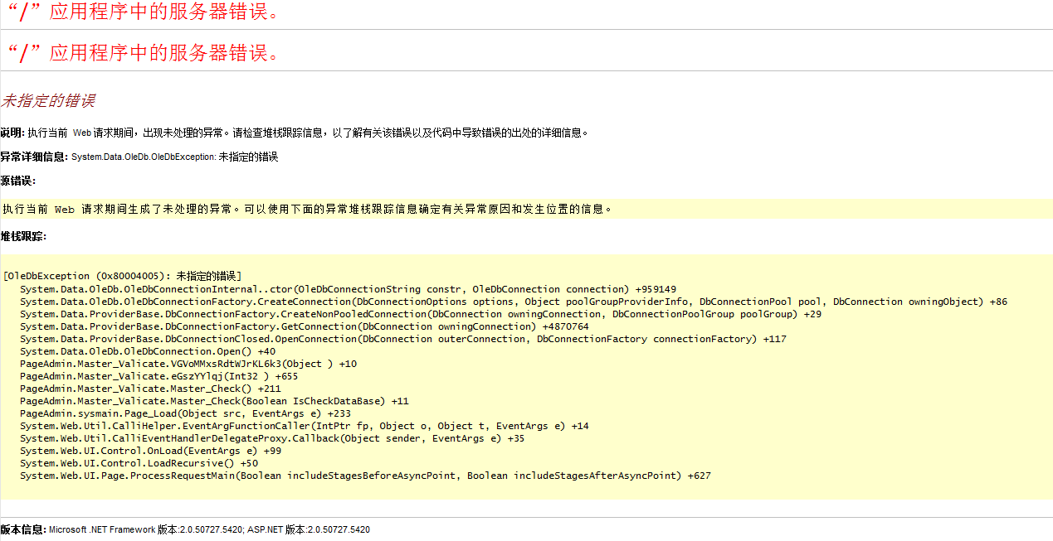Click the bold "说明:" label

coord(12,133)
